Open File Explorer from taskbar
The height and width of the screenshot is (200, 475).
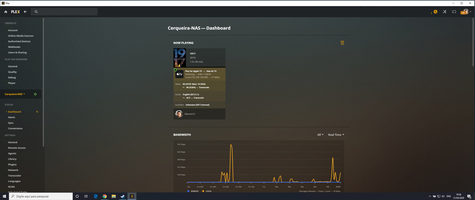113,196
